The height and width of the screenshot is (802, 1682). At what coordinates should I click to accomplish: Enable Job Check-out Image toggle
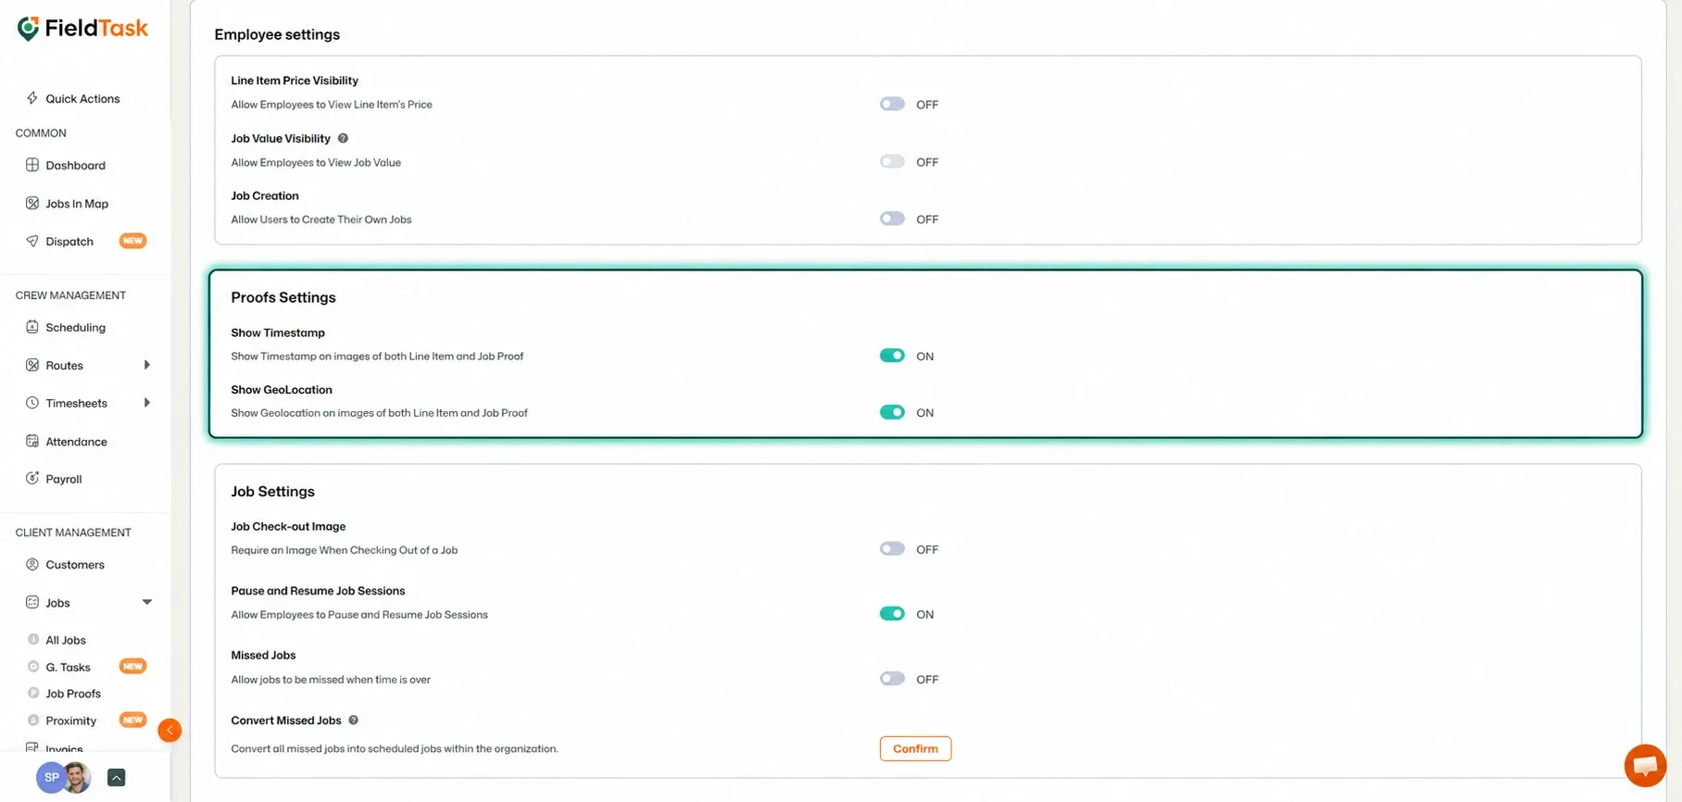(892, 549)
